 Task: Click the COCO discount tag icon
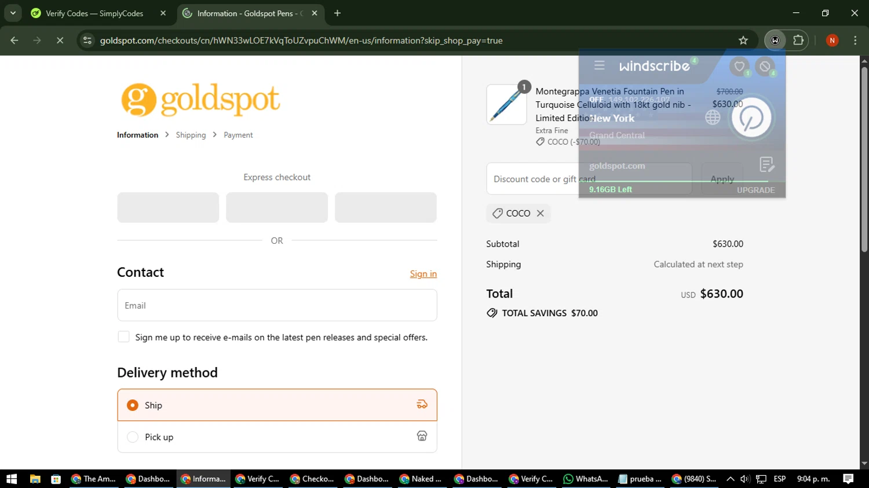[497, 214]
